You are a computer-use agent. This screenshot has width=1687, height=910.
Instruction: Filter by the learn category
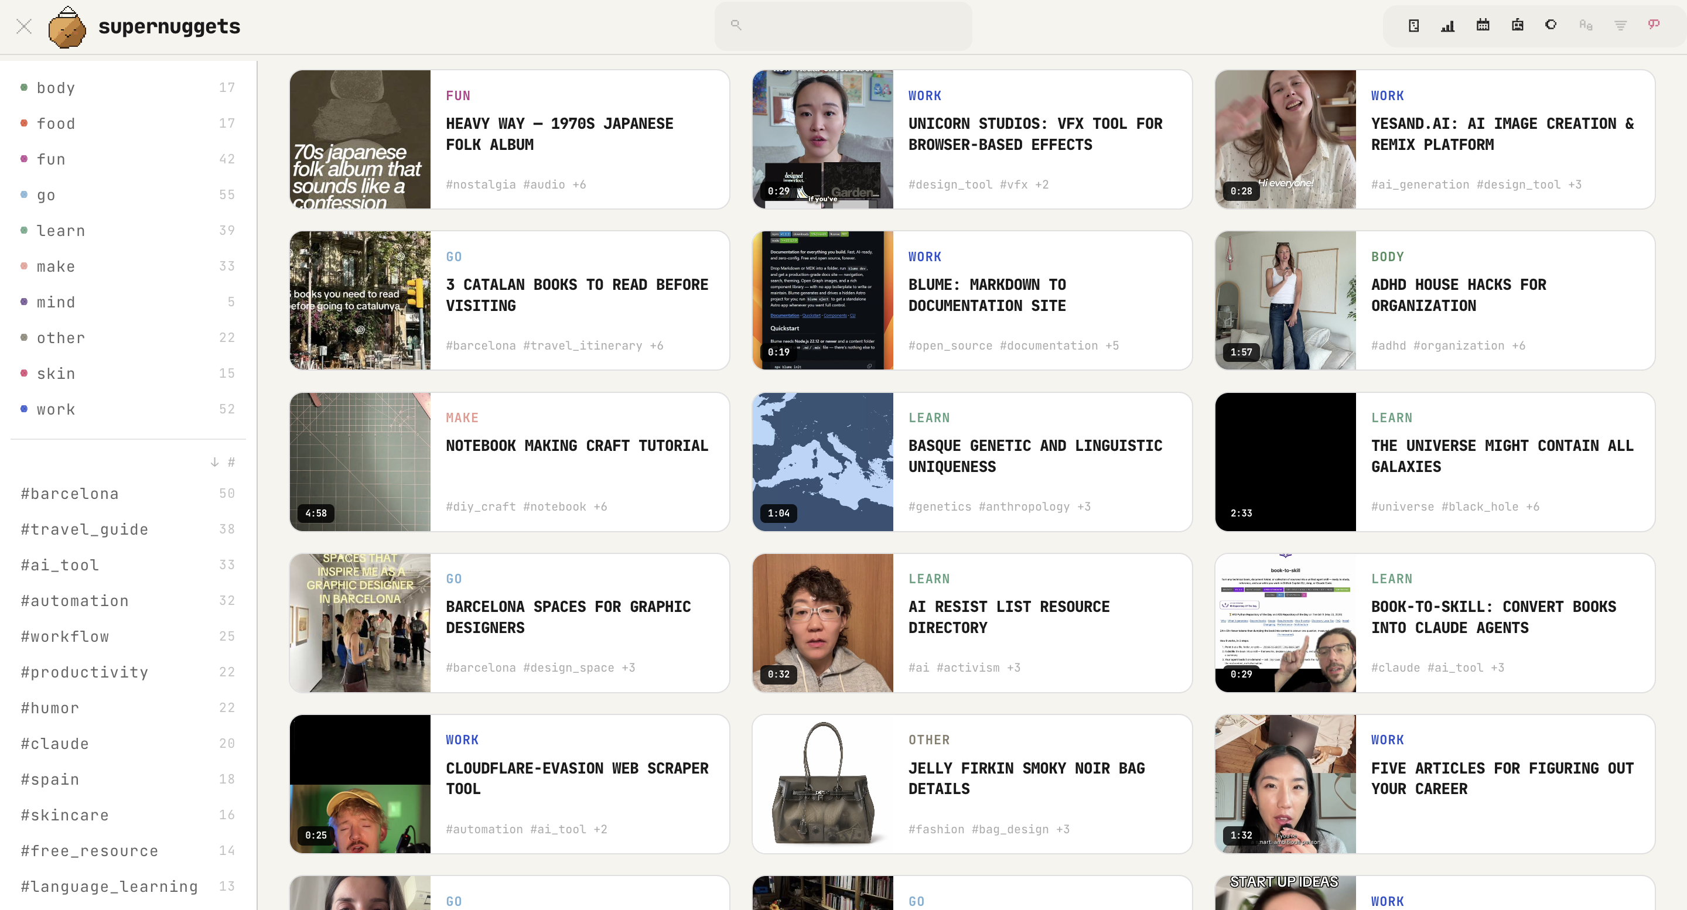[128, 231]
